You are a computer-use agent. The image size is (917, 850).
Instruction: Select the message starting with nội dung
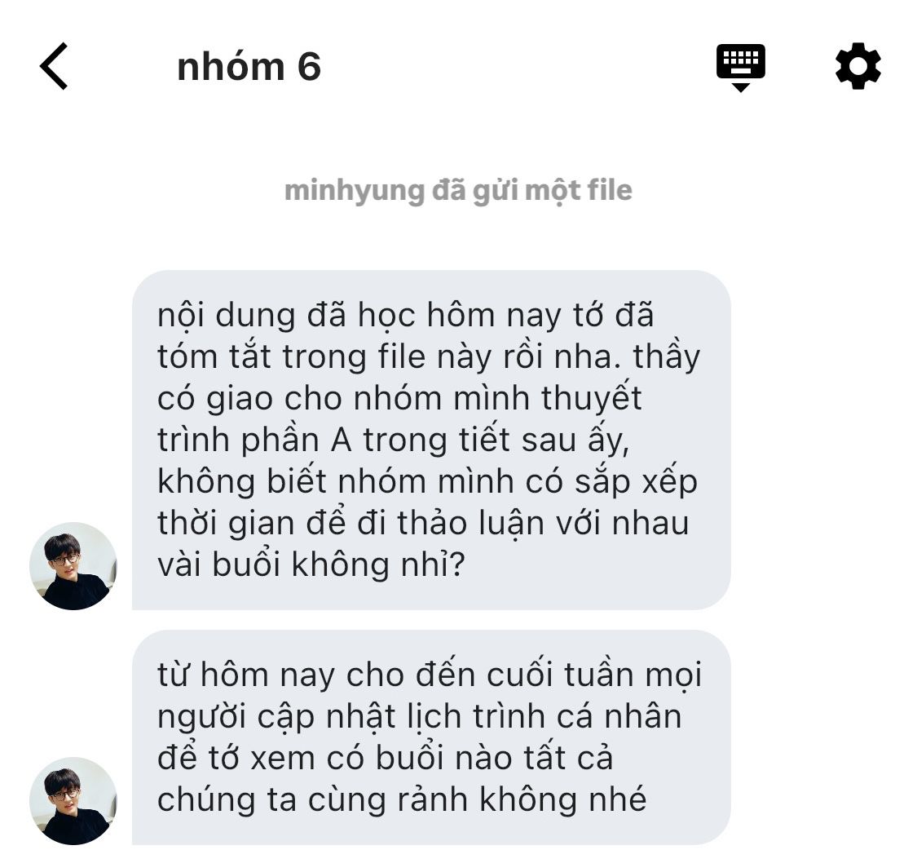click(x=431, y=440)
